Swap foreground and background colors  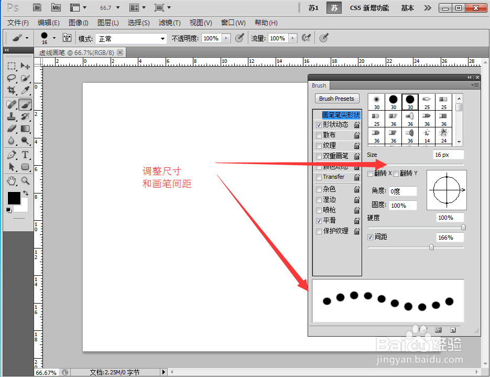coord(26,193)
